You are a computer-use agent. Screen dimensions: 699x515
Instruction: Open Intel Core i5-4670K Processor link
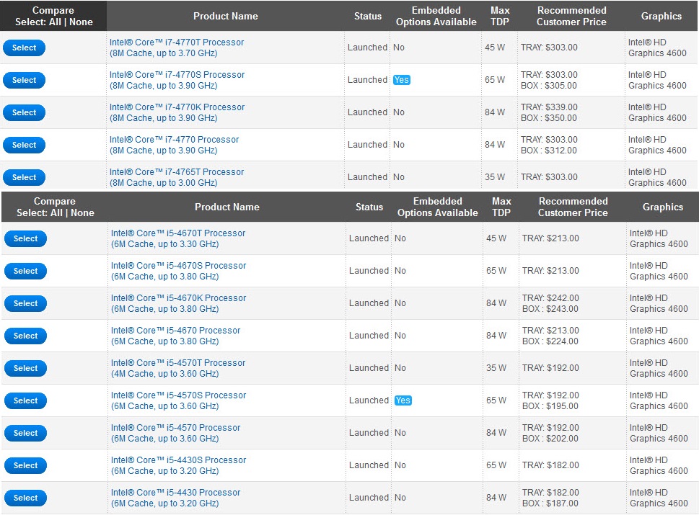pos(178,303)
